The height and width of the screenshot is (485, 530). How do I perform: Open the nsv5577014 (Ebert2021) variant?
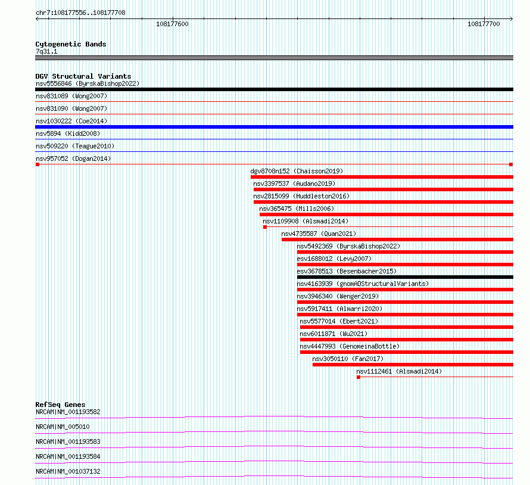point(339,321)
